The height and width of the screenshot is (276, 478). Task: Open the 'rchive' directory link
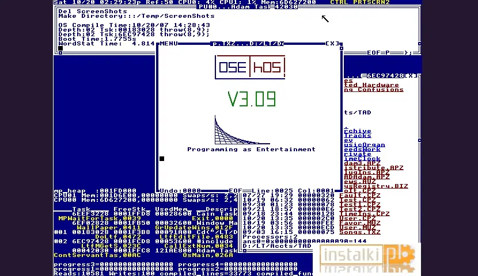[358, 131]
